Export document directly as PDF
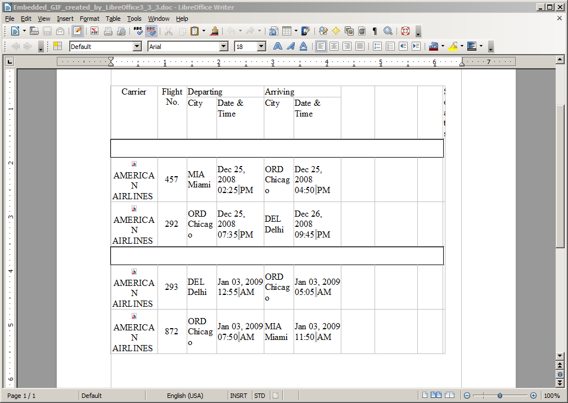 coord(94,31)
